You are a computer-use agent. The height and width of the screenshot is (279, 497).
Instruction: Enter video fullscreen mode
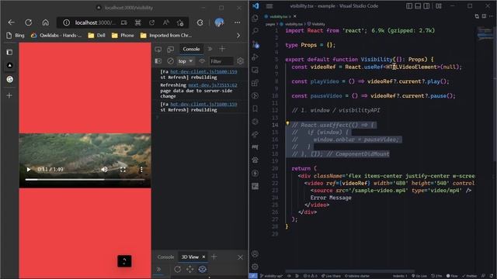point(123,170)
